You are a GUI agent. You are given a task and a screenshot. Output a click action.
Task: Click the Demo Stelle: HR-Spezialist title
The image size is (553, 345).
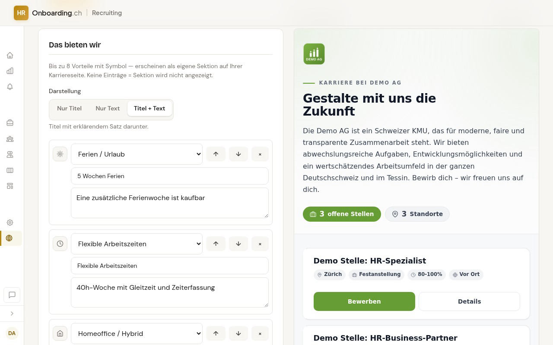coord(370,261)
